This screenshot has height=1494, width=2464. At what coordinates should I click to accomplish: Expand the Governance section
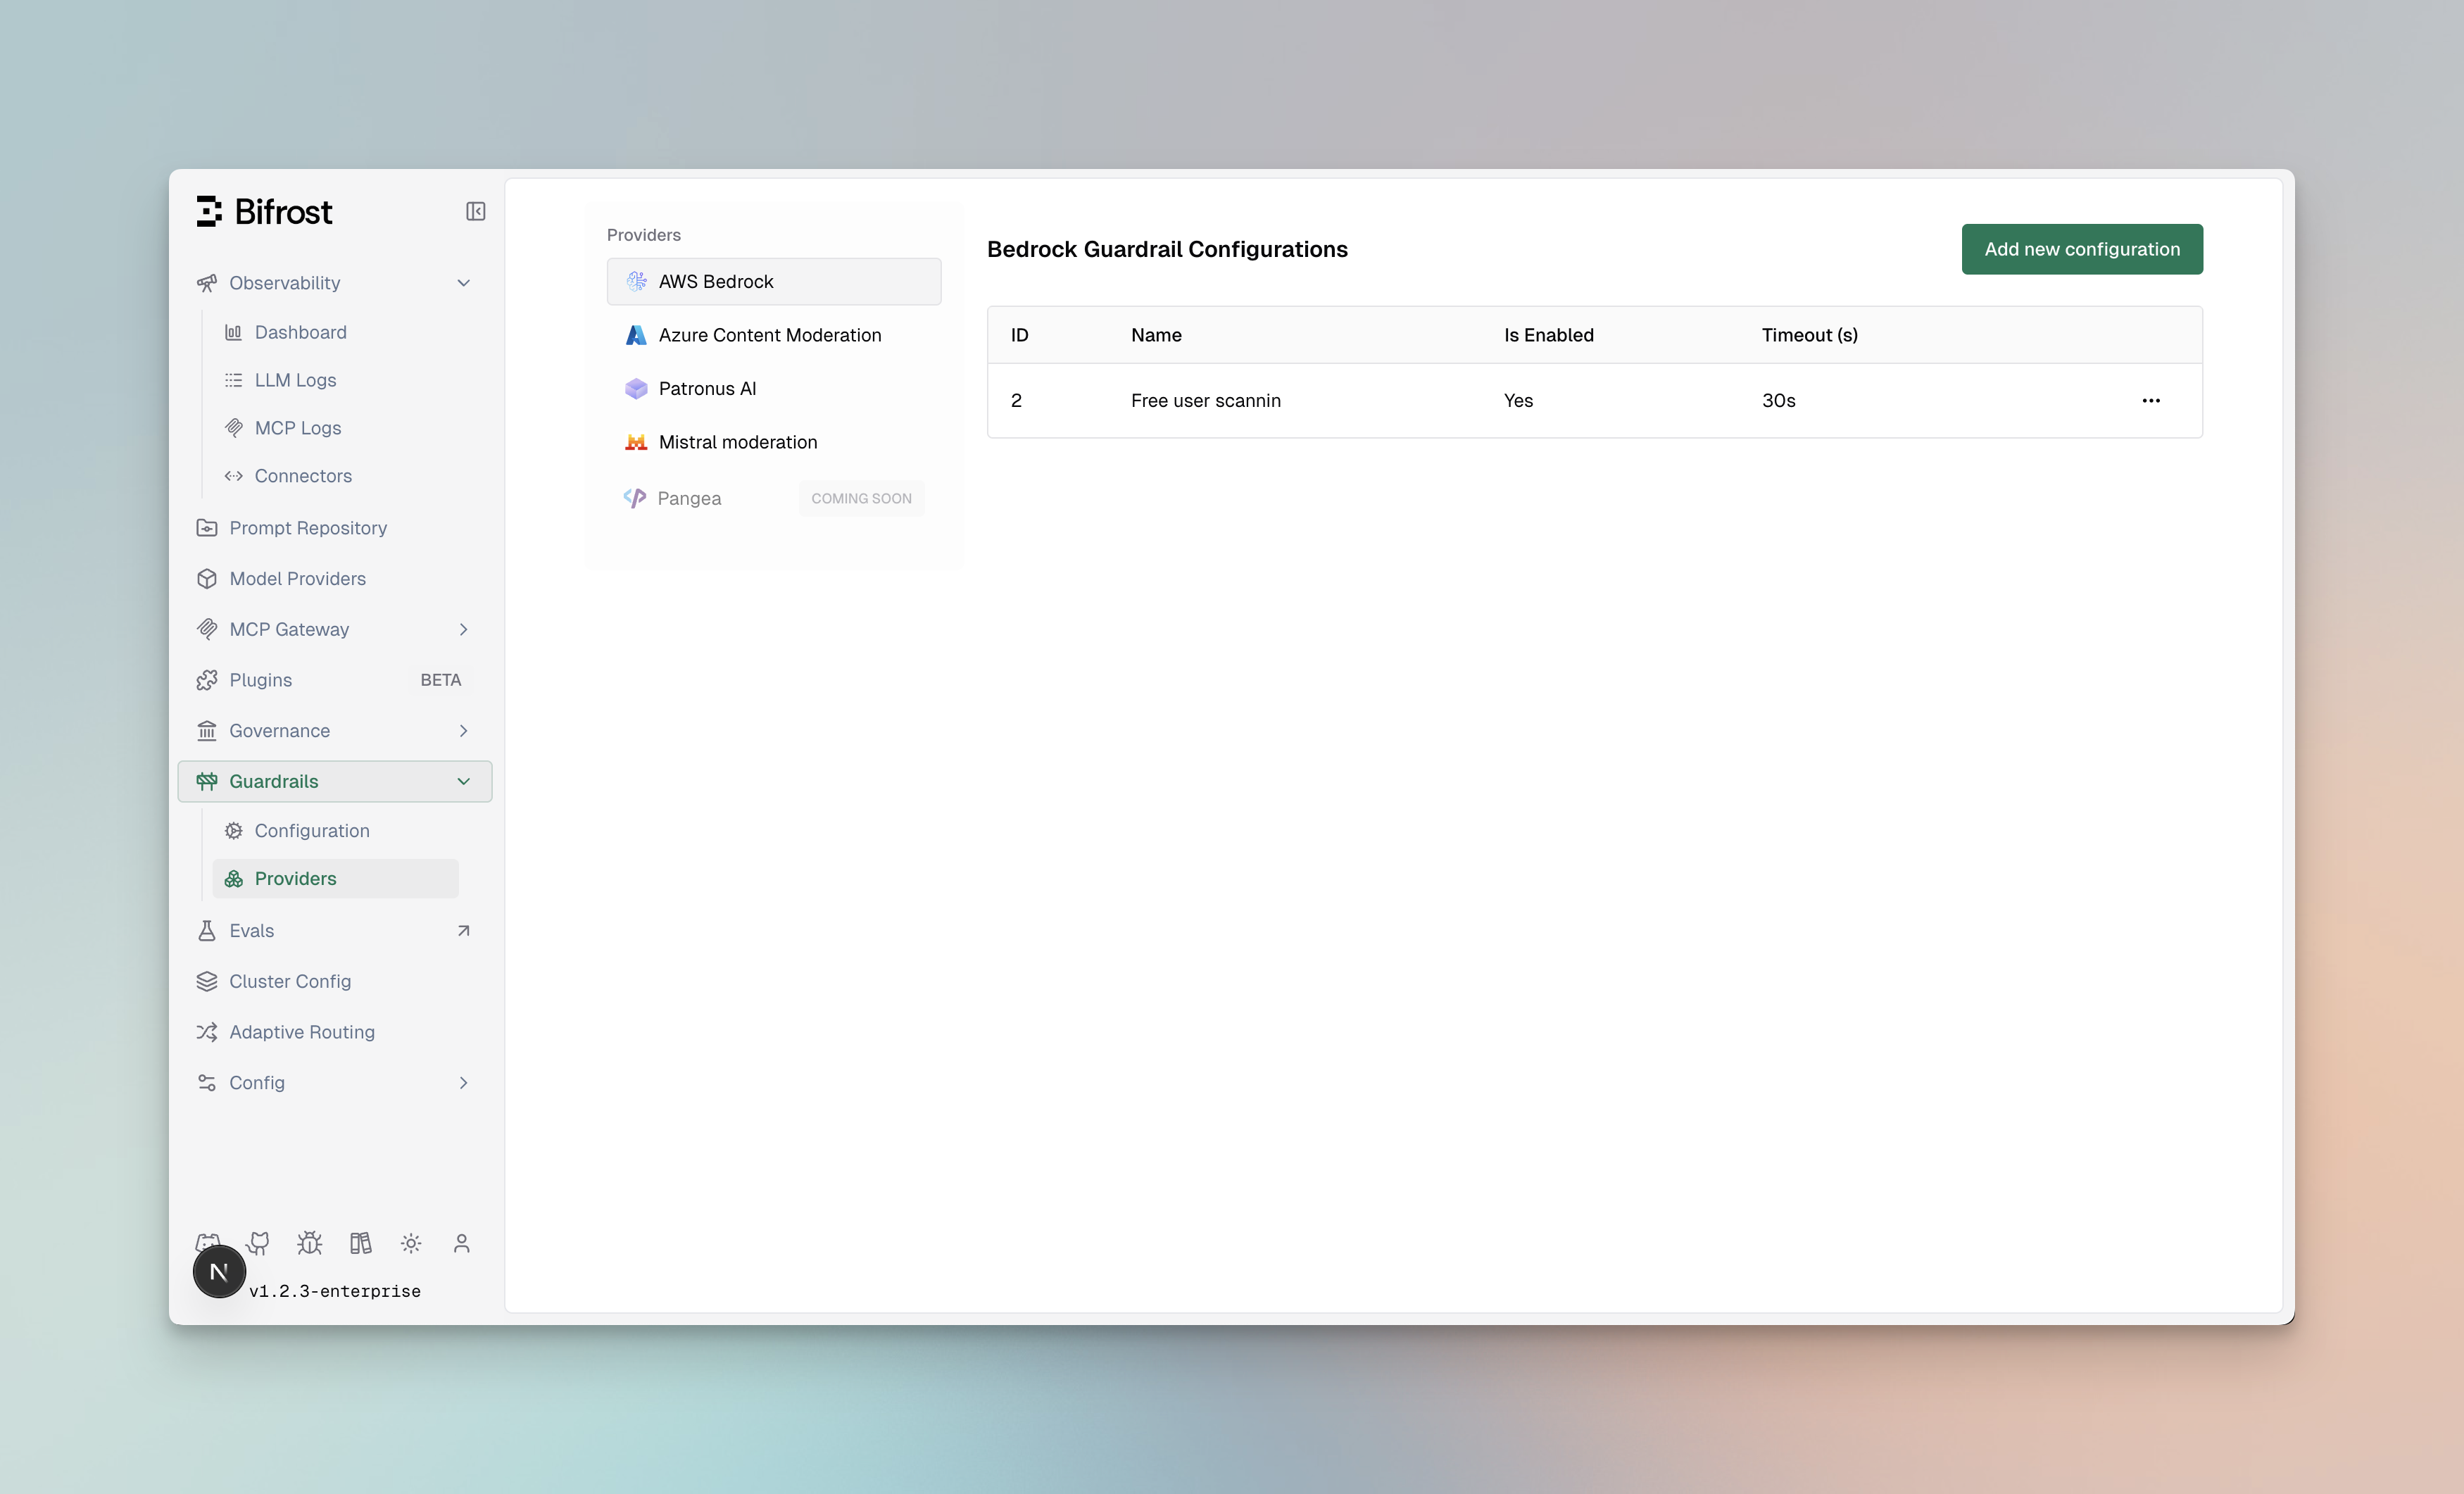334,730
